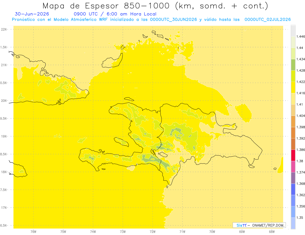Click the blue 1.362–1.368 colorbar segment
Image resolution: width=305 pixels, height=235 pixels.
(x=293, y=189)
